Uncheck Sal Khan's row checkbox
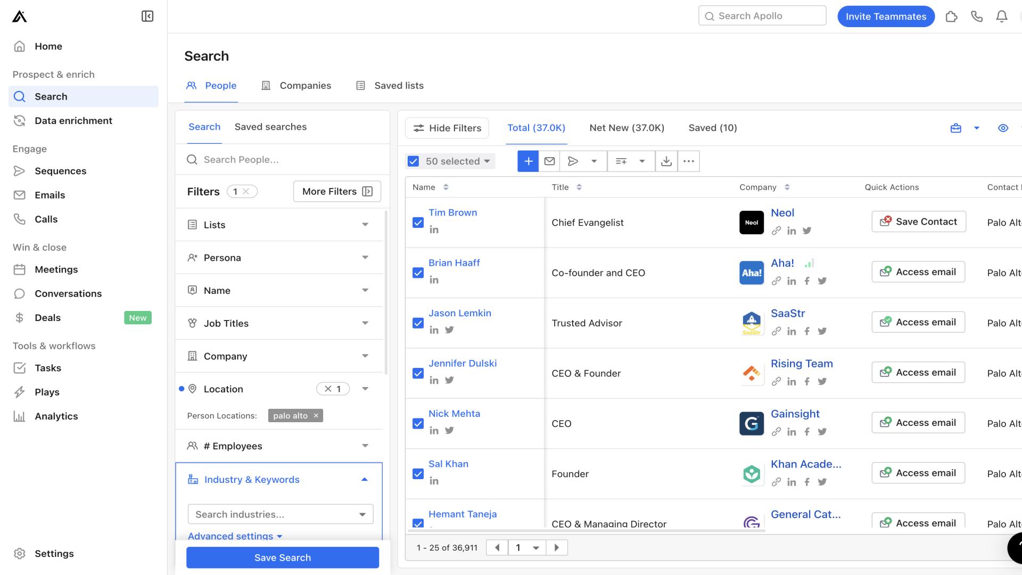 point(418,474)
